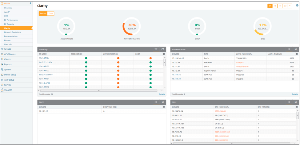Switch the Clarity view to Time
Viewport: 300px width, 146px height.
tap(51, 13)
